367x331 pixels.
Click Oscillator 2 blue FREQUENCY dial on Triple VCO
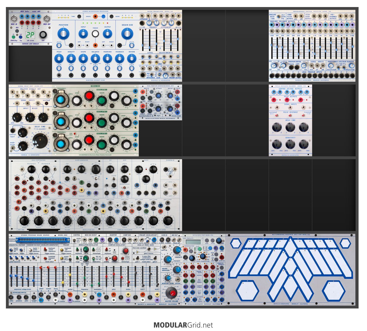[x=61, y=122]
